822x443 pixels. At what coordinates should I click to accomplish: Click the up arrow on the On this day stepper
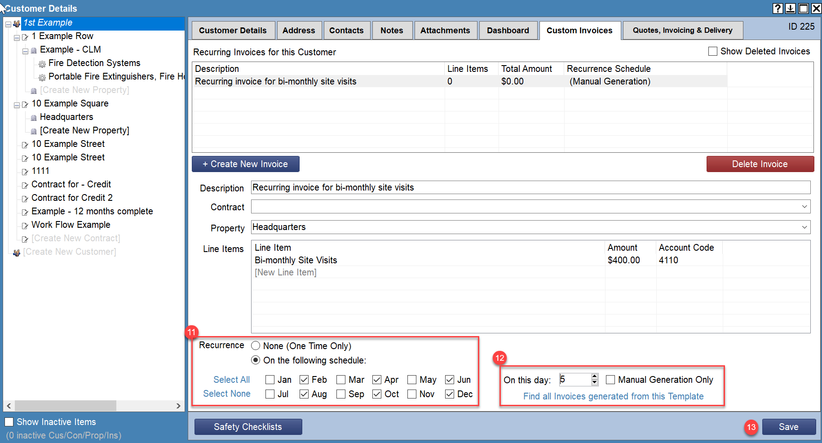tap(595, 377)
